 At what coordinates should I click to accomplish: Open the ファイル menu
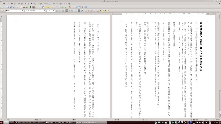[x=5, y=4]
